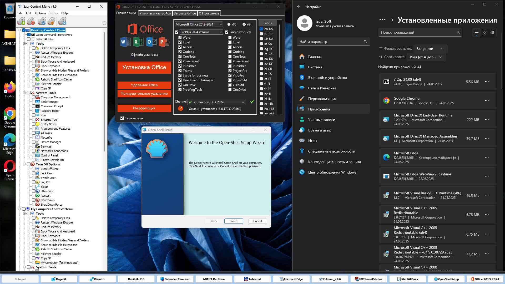
Task: Toggle Темная тема checkbox in Office installer
Action: coord(122,118)
